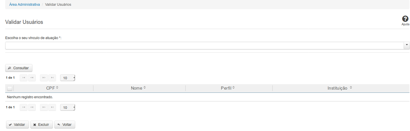Go to previous page in top paginator
410x131 pixels.
(32, 78)
